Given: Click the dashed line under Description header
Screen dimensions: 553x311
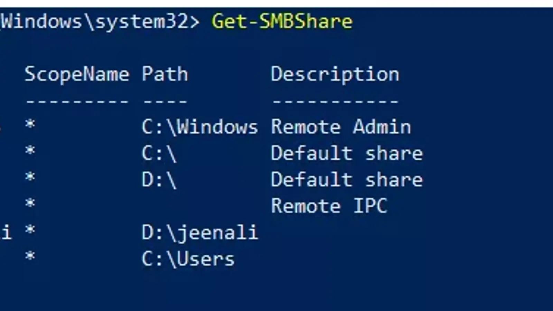Looking at the screenshot, I should (335, 101).
